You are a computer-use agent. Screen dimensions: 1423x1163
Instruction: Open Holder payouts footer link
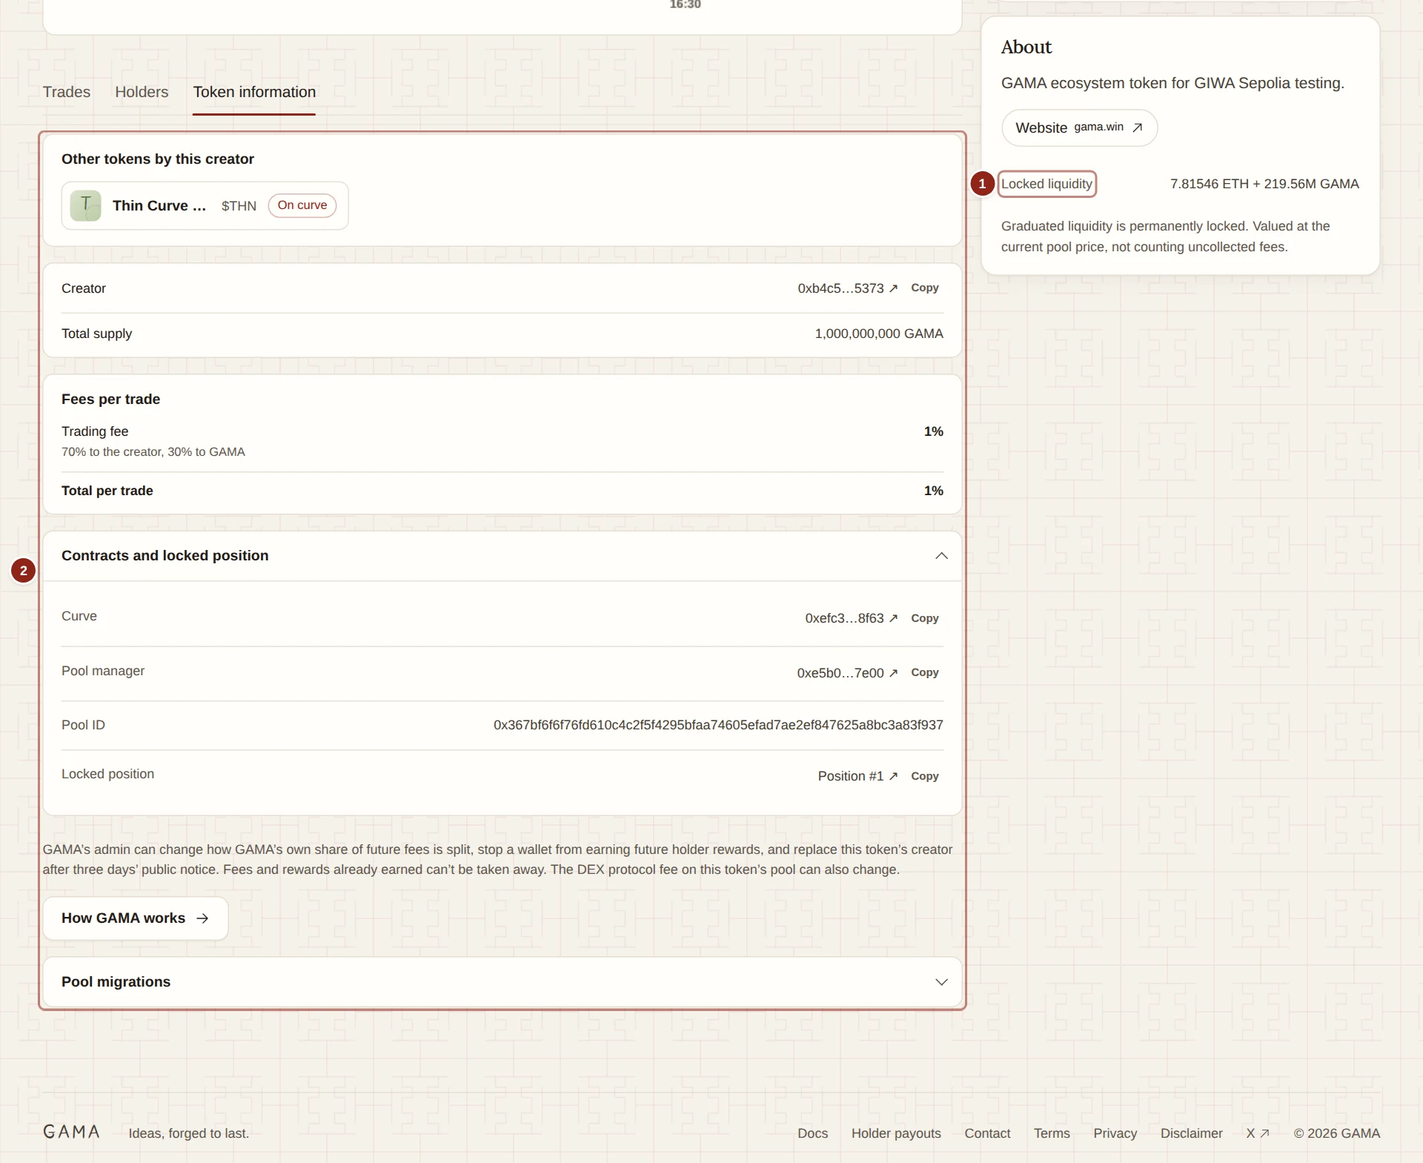click(896, 1133)
